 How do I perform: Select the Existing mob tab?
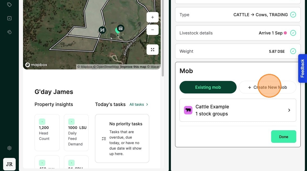pos(208,87)
